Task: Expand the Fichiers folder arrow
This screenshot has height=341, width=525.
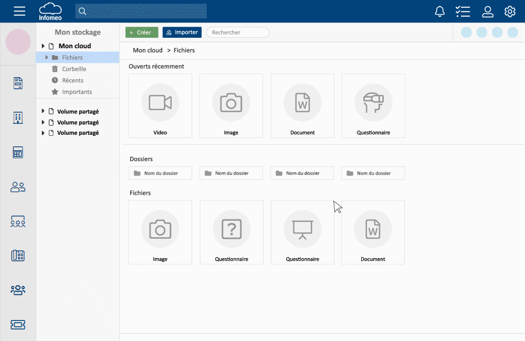Action: [47, 58]
